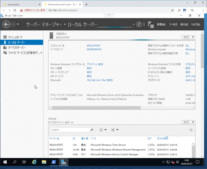This screenshot has height=169, width=207.
Task: Open File Explorer from taskbar
Action: click(x=44, y=162)
